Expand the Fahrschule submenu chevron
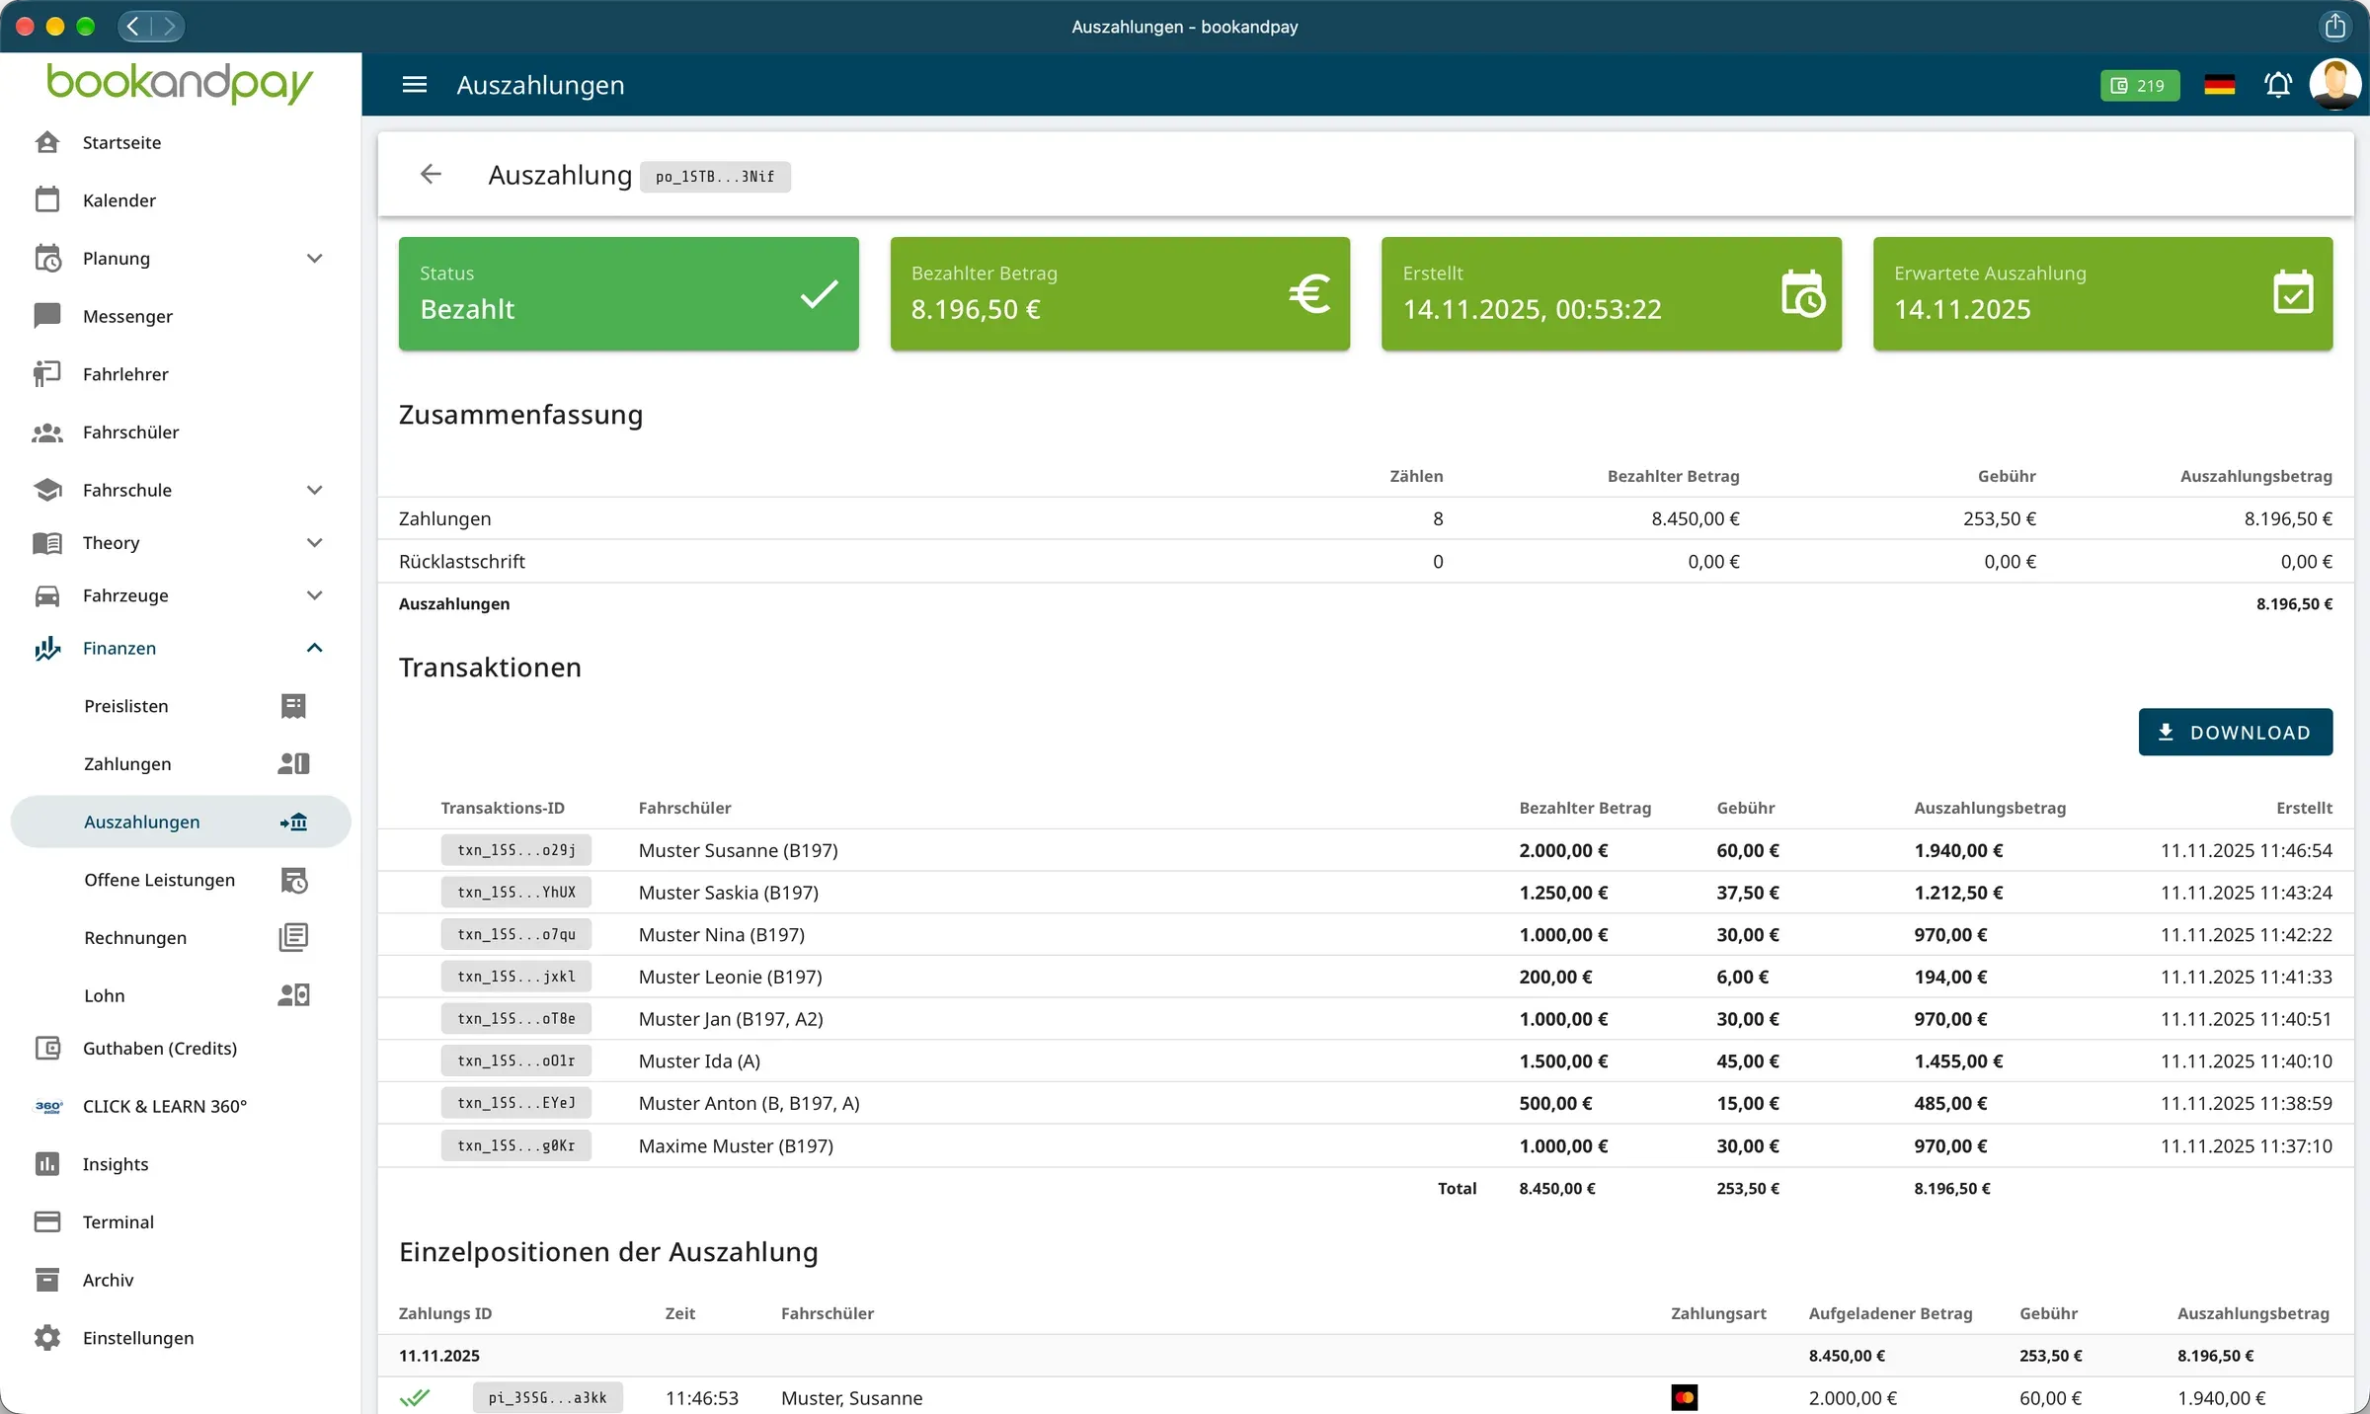 click(x=315, y=490)
